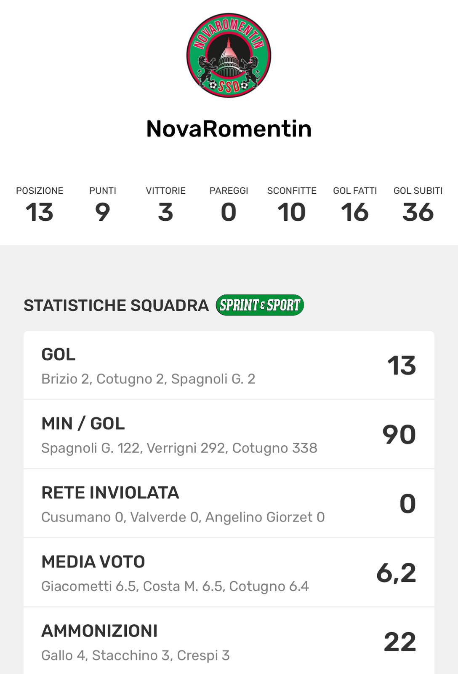458x674 pixels.
Task: Tap the Posizione value 13
Action: tap(40, 212)
